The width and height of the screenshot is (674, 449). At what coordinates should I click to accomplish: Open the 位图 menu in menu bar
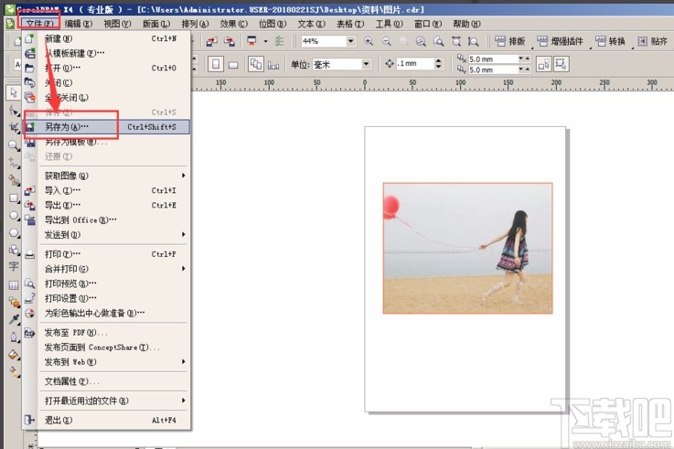click(273, 24)
